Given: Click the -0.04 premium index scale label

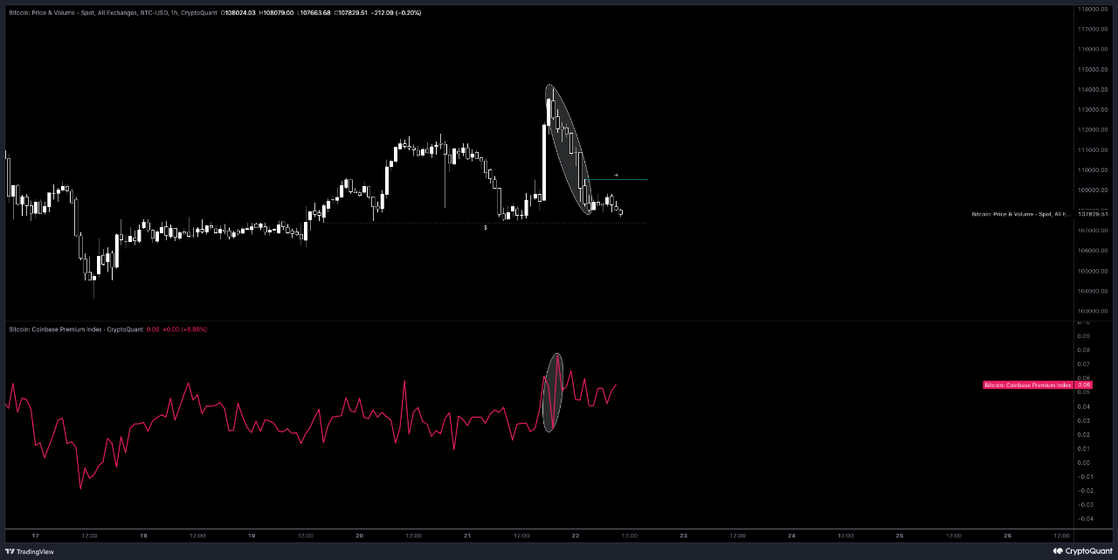Looking at the screenshot, I should coord(1084,518).
